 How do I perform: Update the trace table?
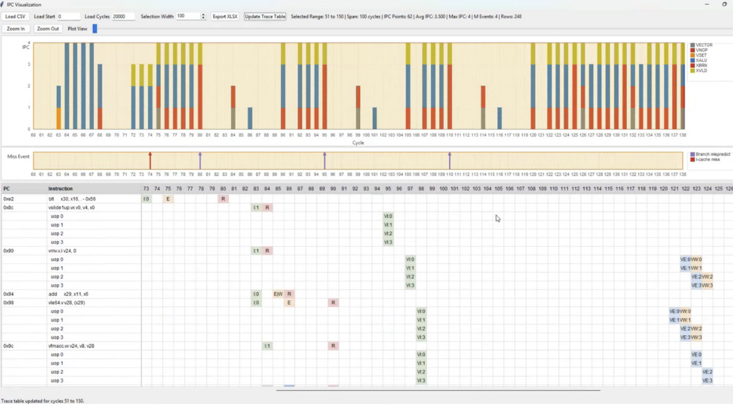265,17
